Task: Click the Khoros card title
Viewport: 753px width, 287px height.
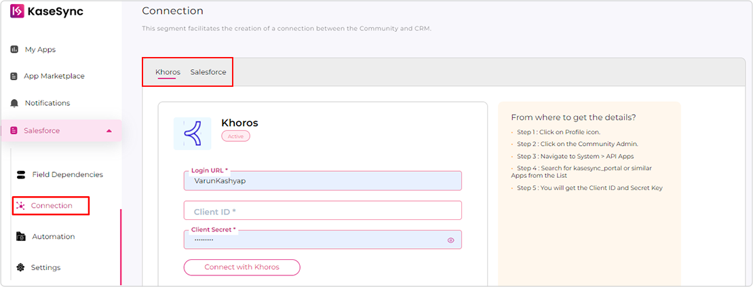Action: [x=239, y=123]
